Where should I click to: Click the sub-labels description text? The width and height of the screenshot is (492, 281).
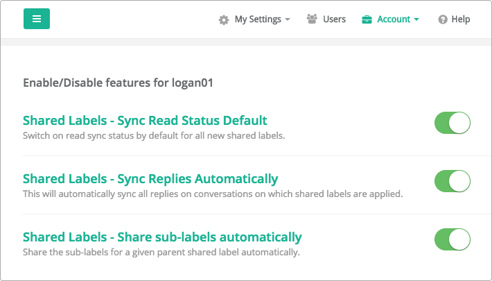click(x=161, y=253)
